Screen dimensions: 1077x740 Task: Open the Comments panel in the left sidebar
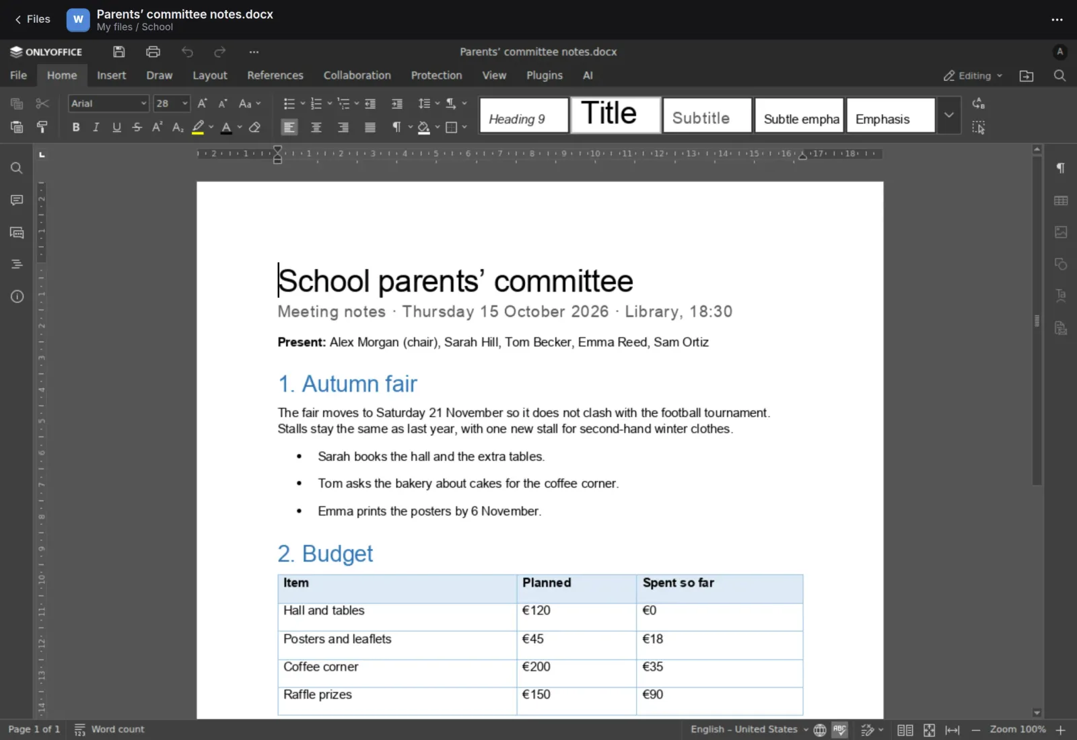pyautogui.click(x=17, y=200)
